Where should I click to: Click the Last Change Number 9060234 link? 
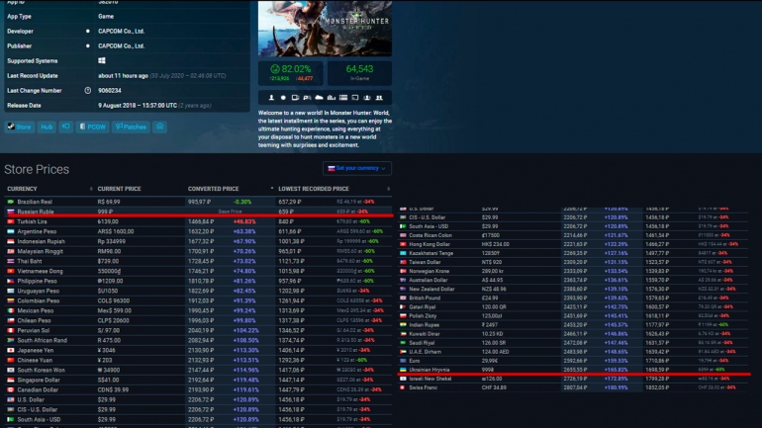[110, 90]
